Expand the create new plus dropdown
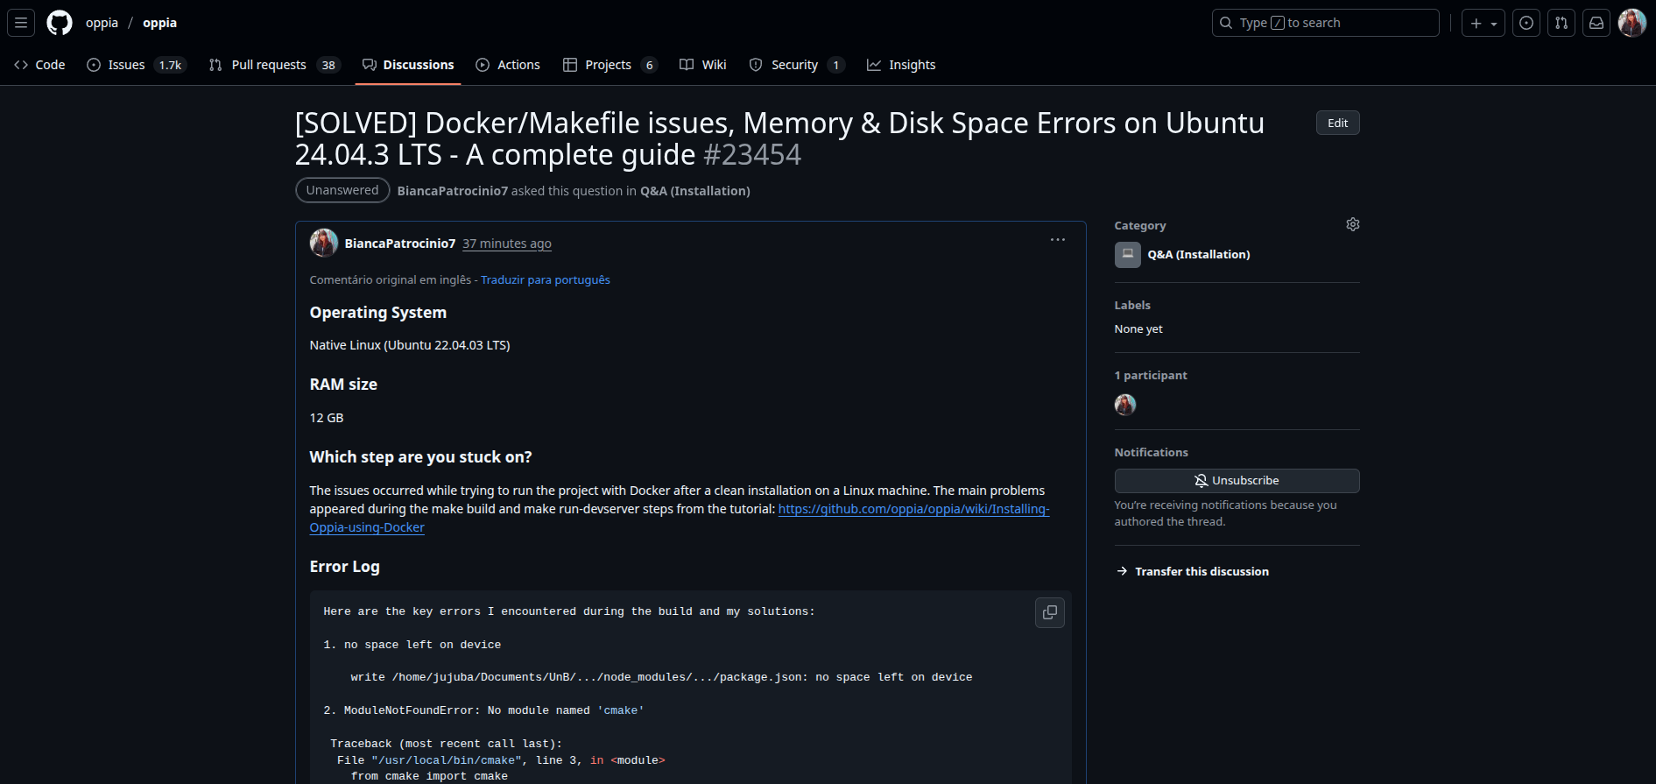Screen dimensions: 1656x784 pyautogui.click(x=1483, y=23)
